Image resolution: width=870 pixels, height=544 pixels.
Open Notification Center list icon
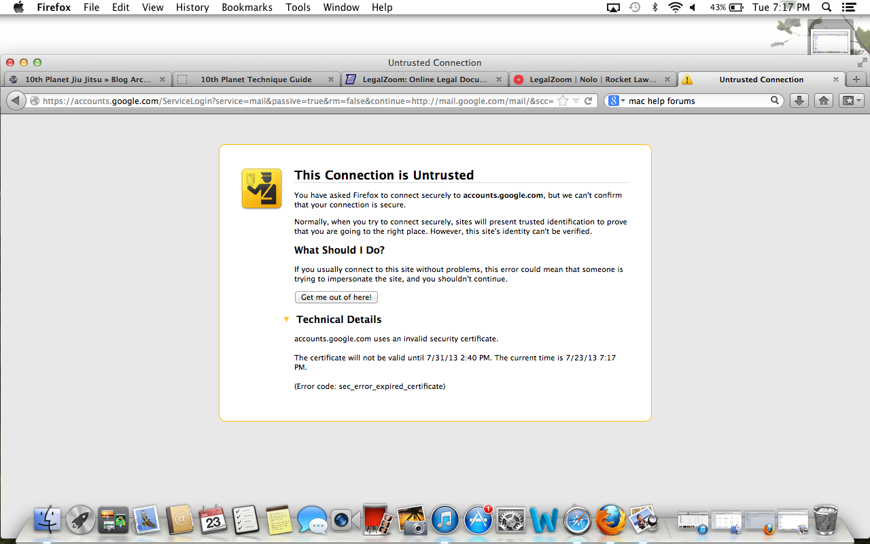[848, 7]
